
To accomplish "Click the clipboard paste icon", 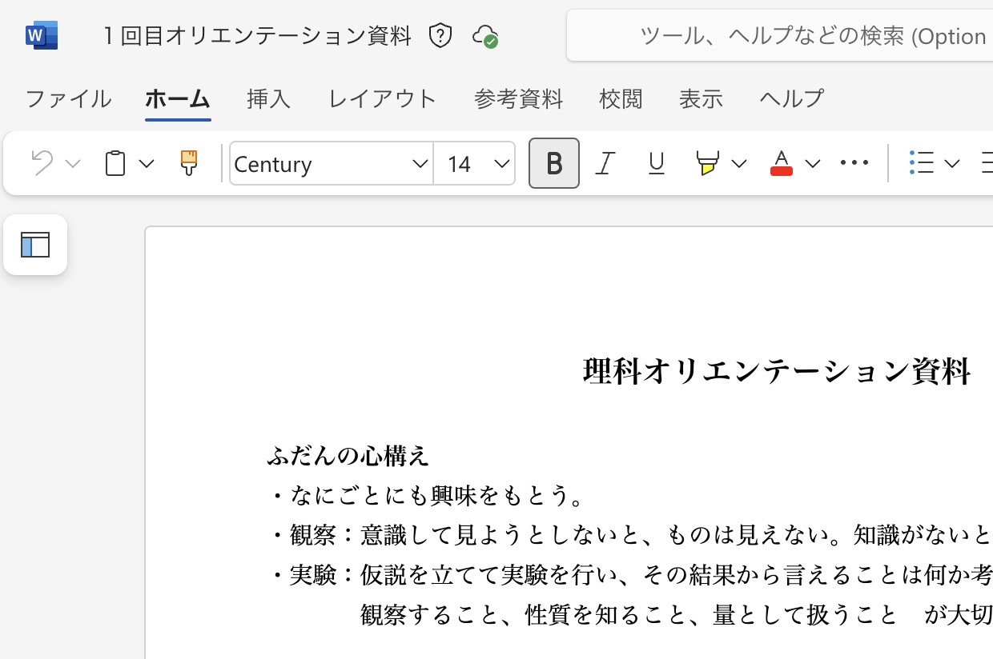I will coord(115,163).
